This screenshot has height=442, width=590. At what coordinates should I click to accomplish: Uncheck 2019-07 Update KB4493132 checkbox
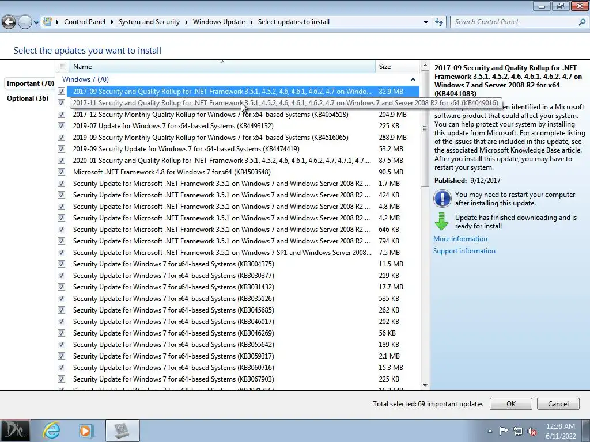coord(61,125)
